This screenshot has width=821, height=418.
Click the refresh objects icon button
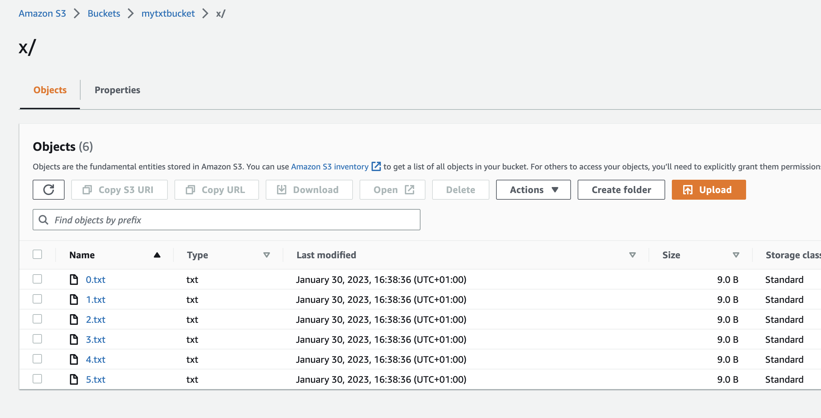pos(49,190)
